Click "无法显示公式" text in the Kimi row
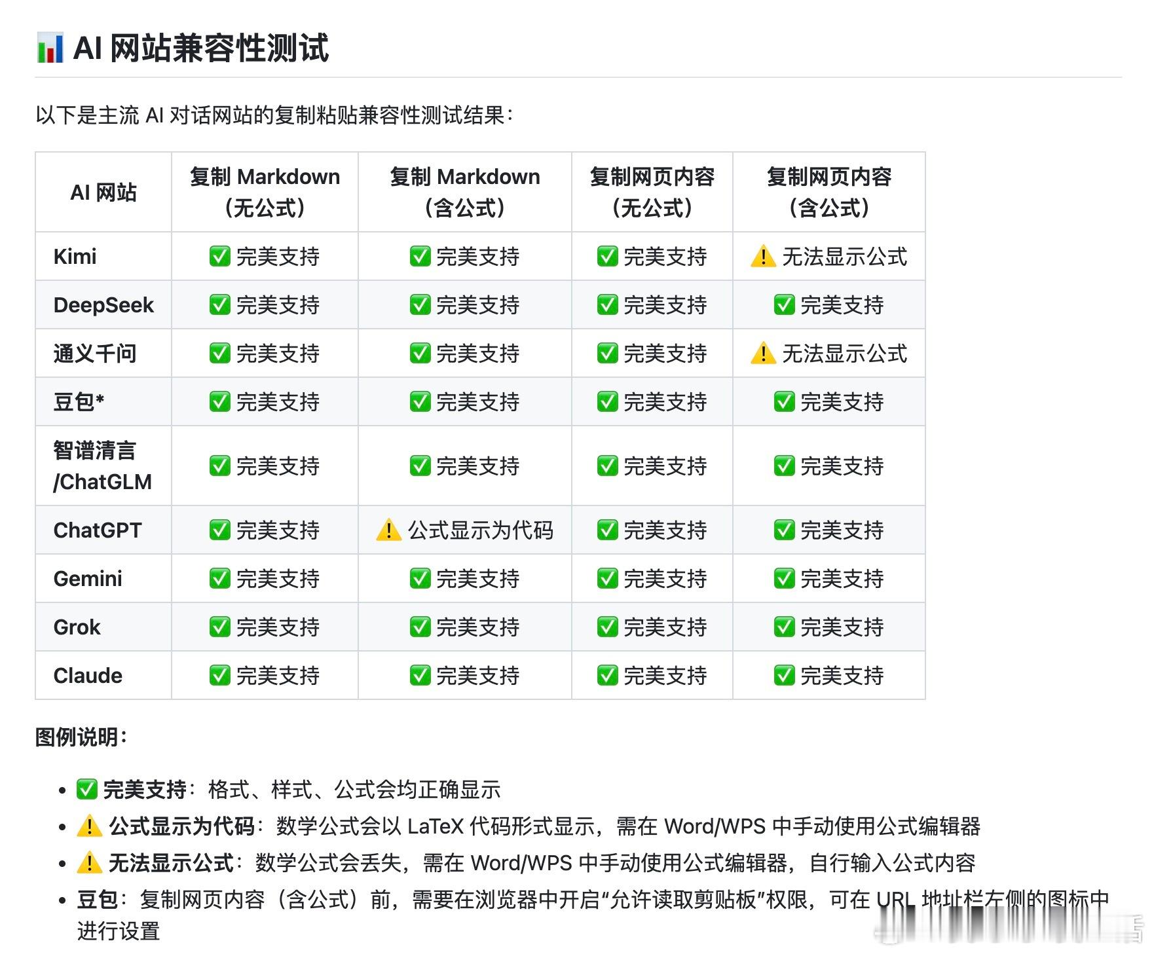This screenshot has width=1154, height=956. [845, 256]
